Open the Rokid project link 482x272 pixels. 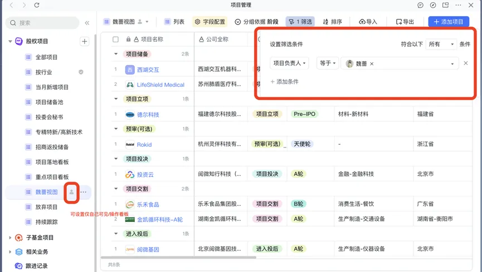pos(144,145)
